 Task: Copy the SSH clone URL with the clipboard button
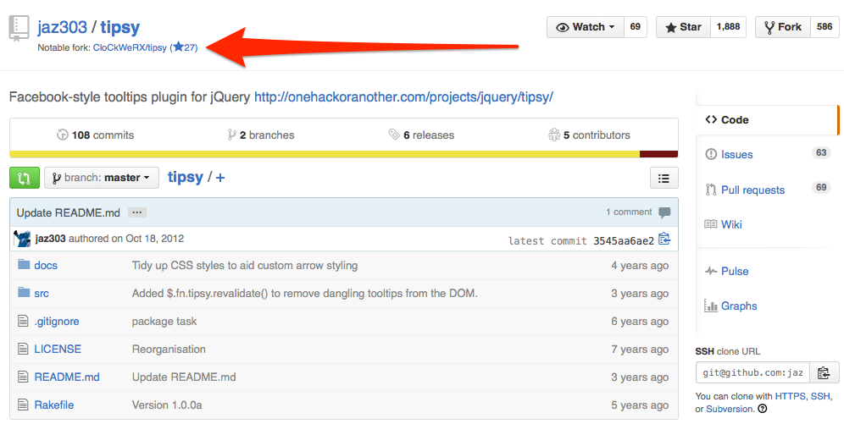click(824, 372)
